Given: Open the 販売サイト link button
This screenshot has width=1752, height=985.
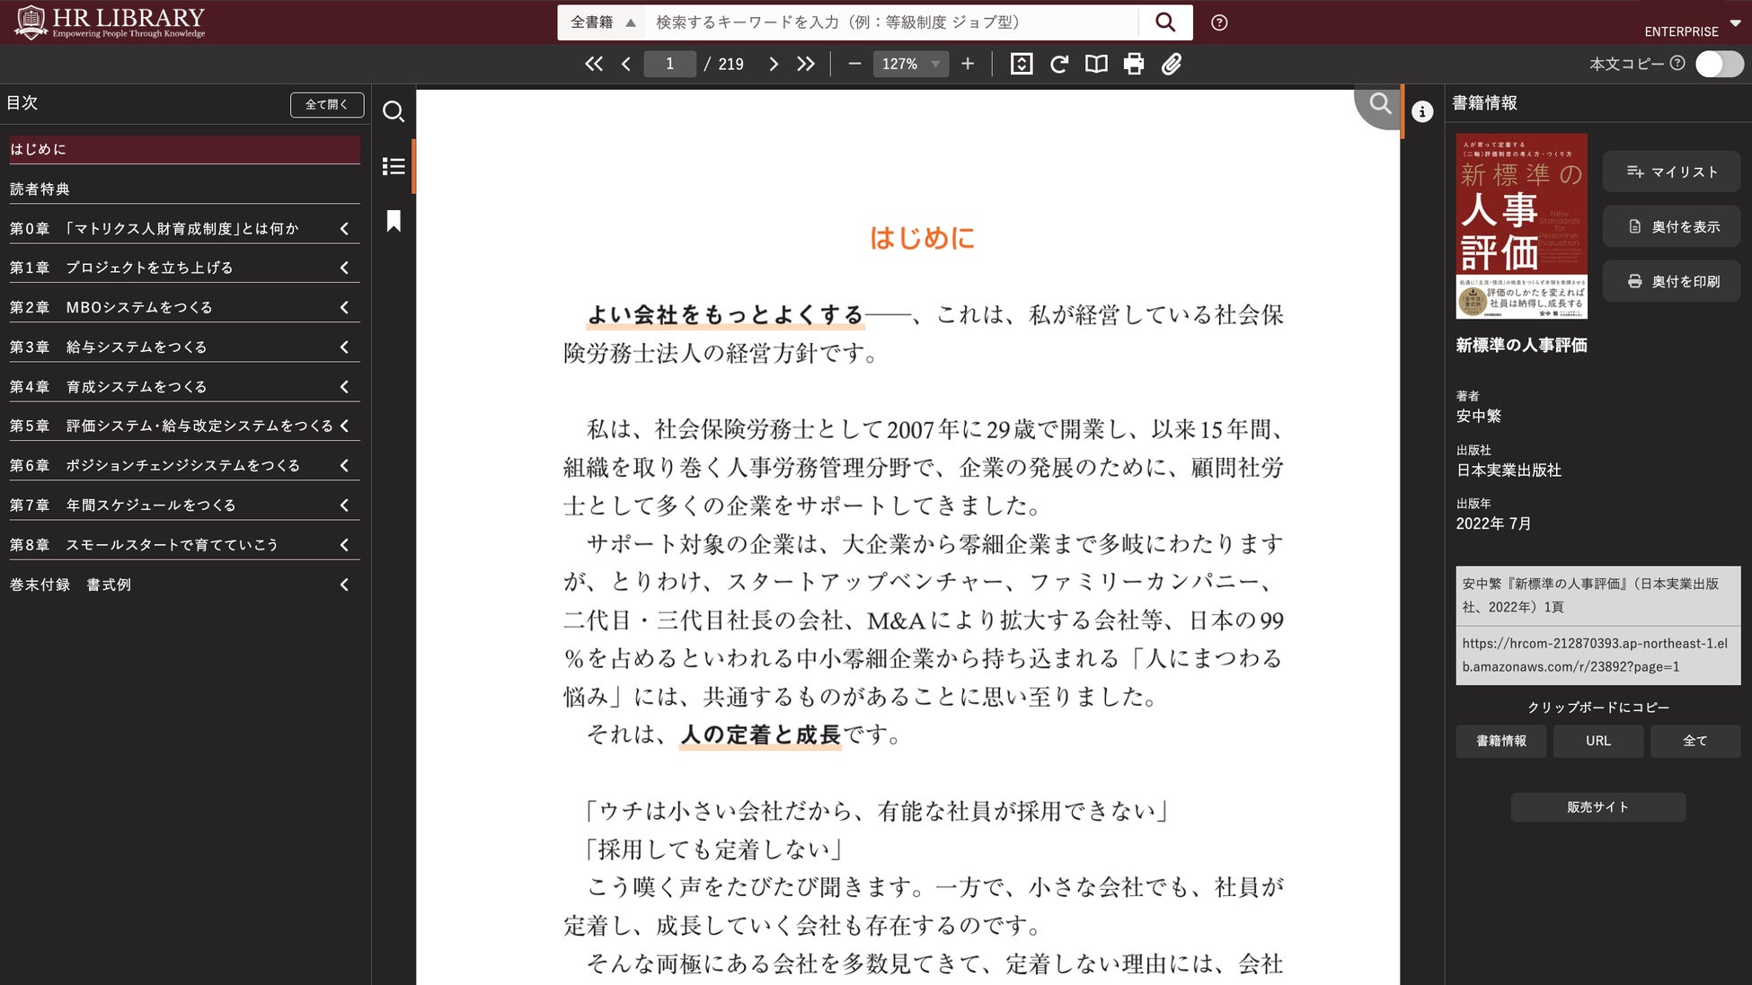Looking at the screenshot, I should click(x=1597, y=807).
